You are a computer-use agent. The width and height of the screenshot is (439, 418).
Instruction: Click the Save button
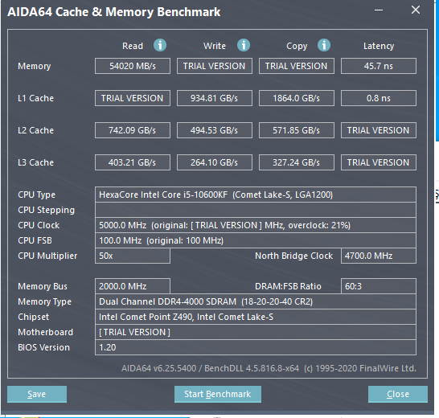(x=37, y=394)
